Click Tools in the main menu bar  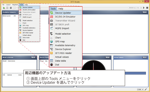tap(21, 5)
